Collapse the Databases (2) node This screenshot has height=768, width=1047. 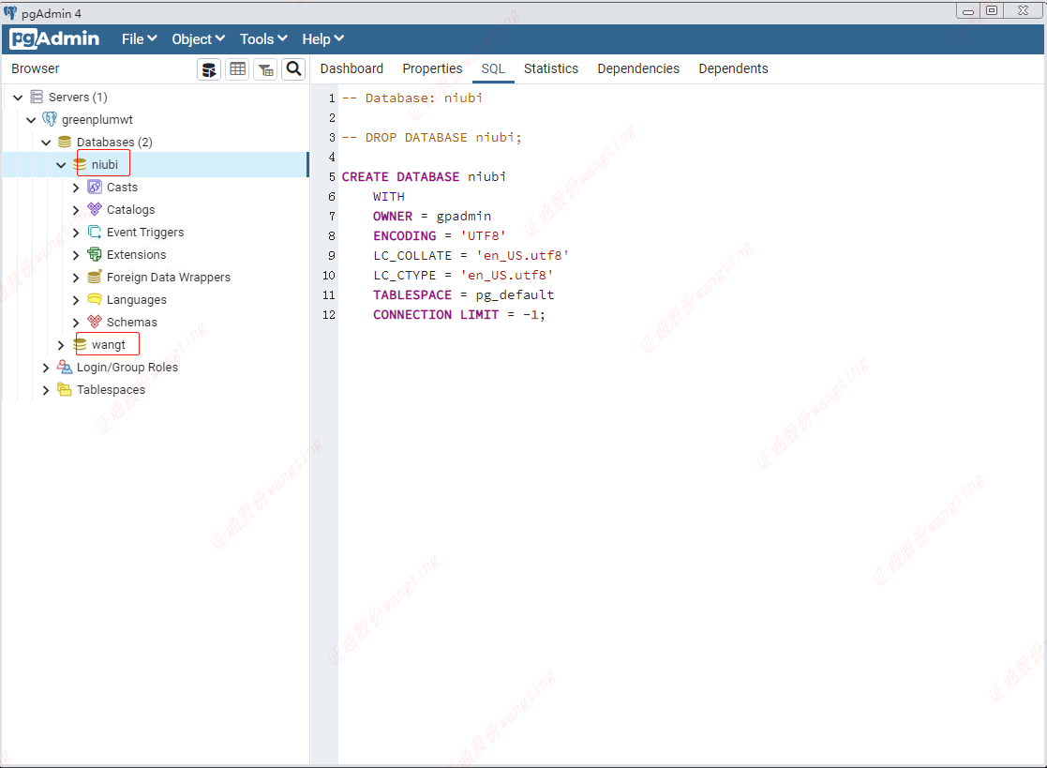(46, 143)
